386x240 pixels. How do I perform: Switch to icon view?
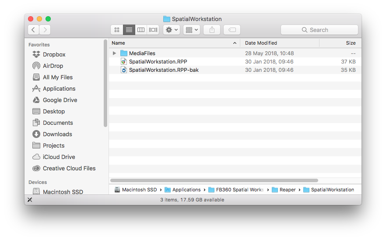117,30
